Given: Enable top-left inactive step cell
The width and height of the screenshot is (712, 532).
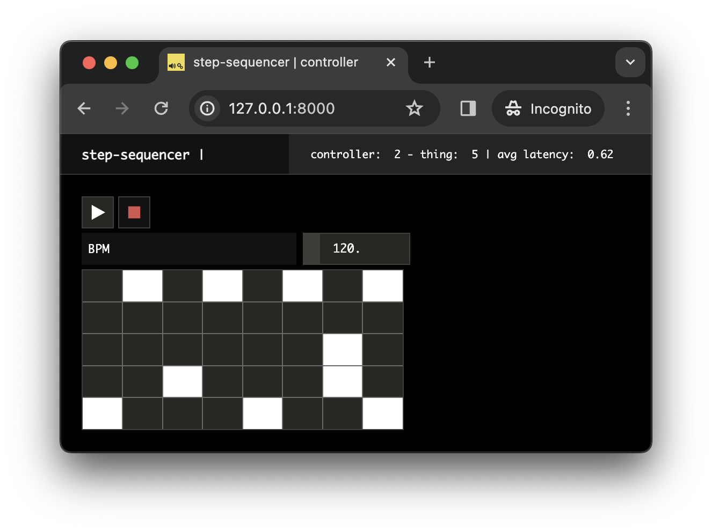Looking at the screenshot, I should 102,286.
